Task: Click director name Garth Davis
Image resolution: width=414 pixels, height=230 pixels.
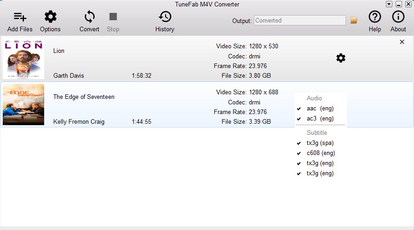Action: 69,75
